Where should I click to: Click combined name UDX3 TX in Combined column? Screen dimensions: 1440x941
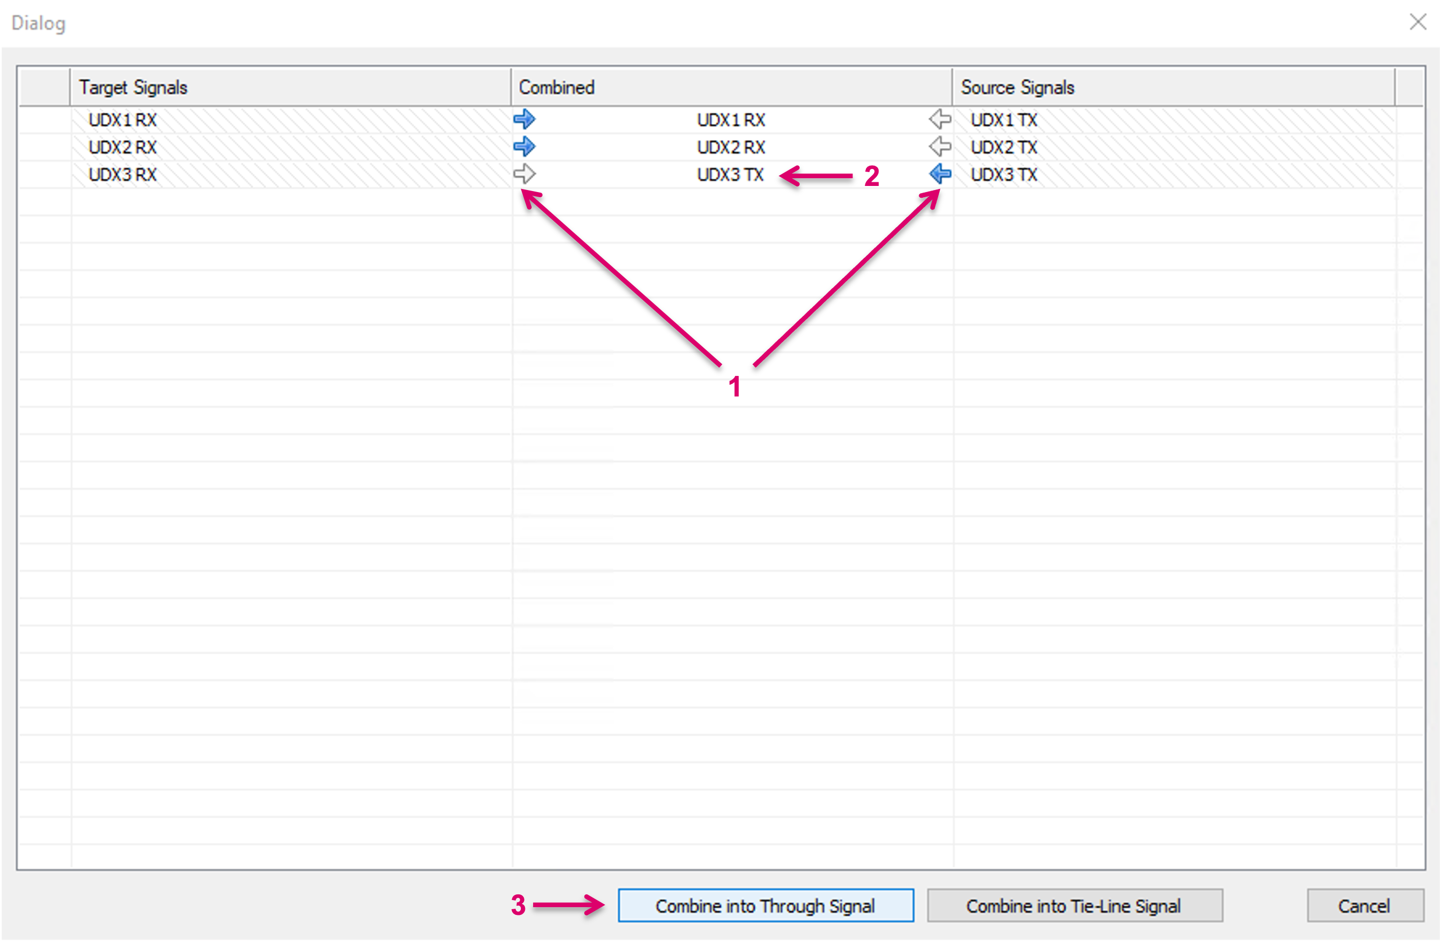[731, 175]
